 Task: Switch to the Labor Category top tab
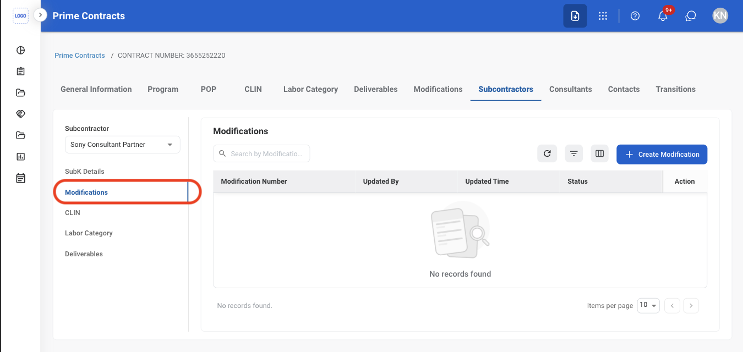(x=310, y=89)
